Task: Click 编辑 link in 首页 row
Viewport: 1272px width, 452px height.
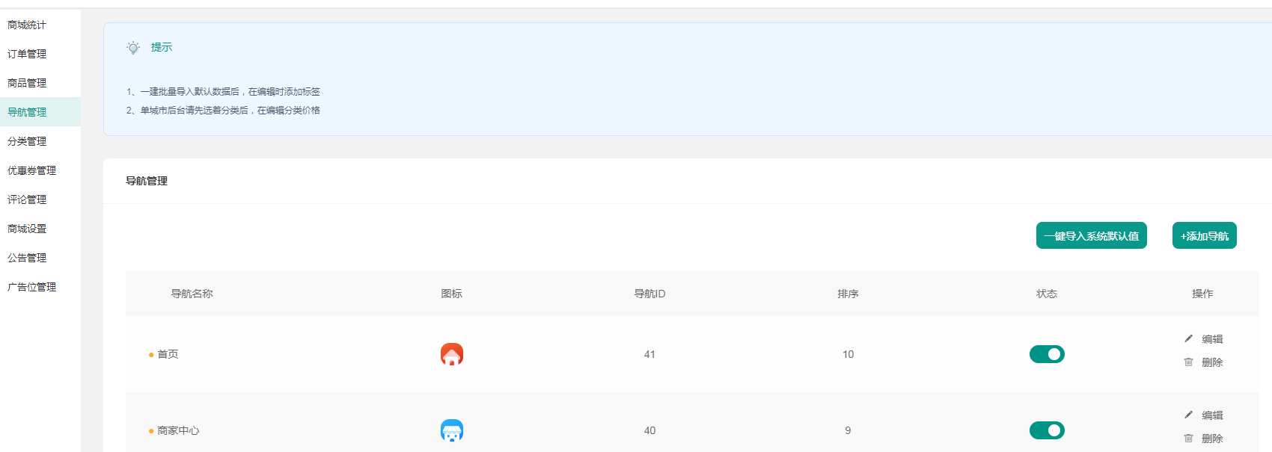Action: (x=1212, y=339)
